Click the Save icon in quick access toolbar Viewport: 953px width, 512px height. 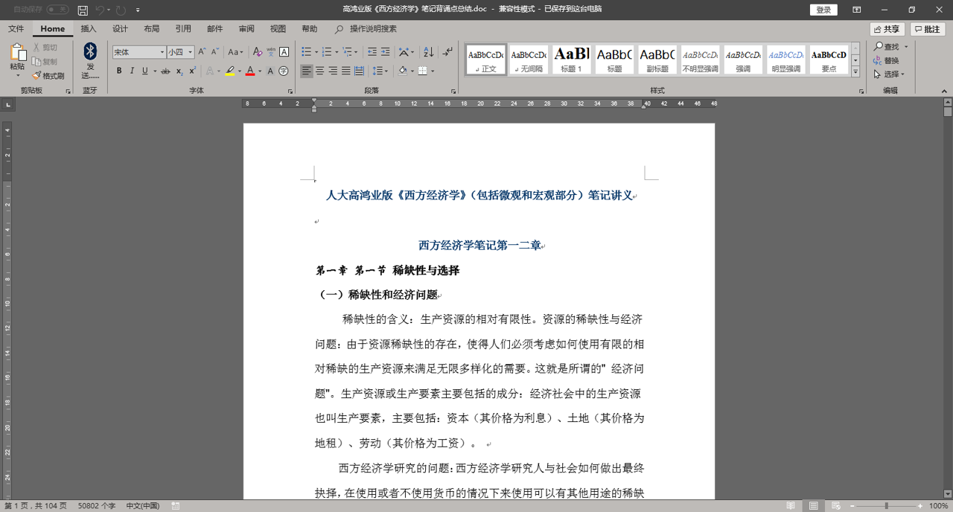(x=83, y=10)
